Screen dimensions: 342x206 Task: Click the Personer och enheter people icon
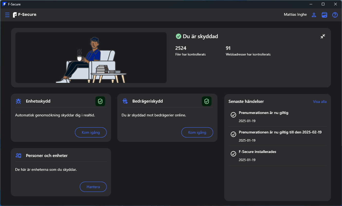pos(18,156)
